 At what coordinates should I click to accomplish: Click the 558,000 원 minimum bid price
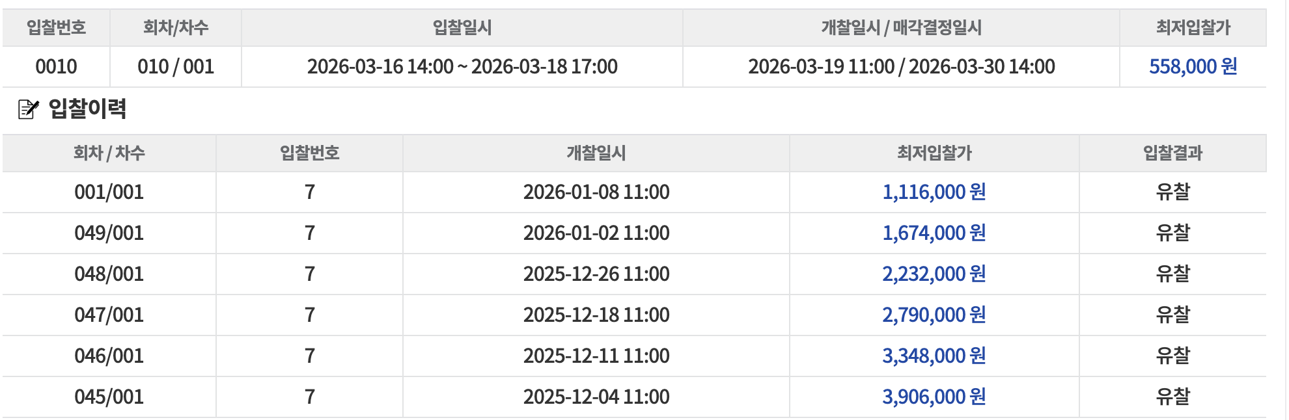pos(1193,66)
